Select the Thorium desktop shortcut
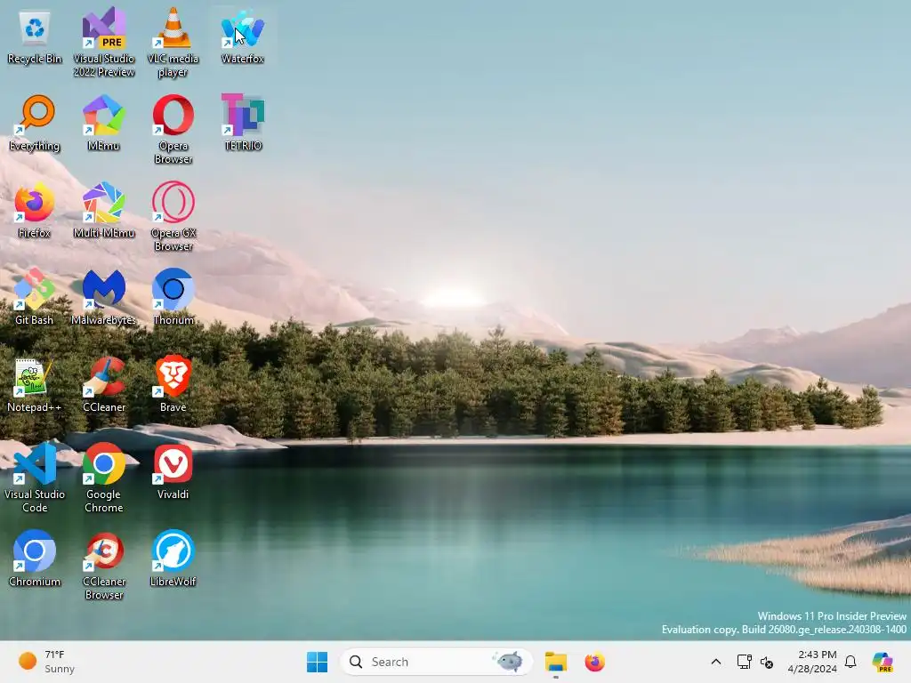Viewport: 911px width, 683px height. [173, 297]
